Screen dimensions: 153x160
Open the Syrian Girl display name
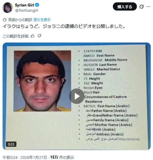coord(25,5)
